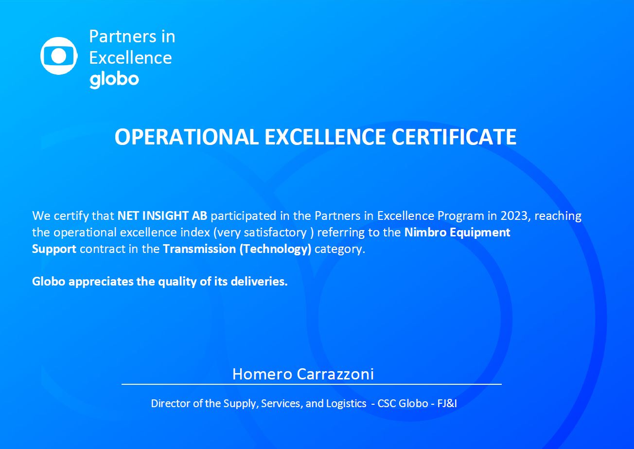
Task: Select the "Partners in Excellence" header text
Action: coord(132,47)
